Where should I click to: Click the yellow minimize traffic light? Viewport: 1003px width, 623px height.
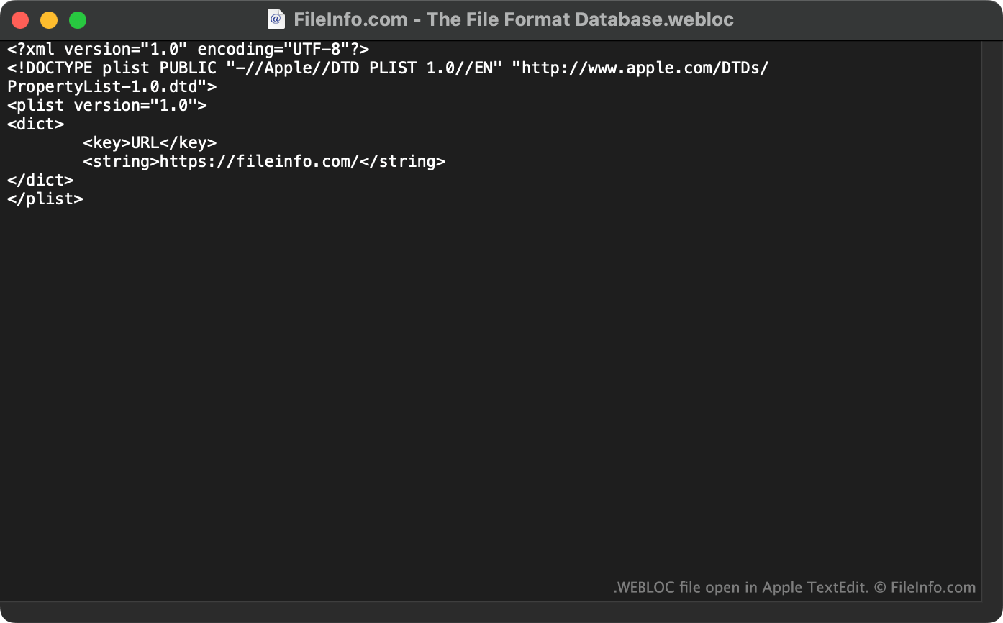click(48, 19)
